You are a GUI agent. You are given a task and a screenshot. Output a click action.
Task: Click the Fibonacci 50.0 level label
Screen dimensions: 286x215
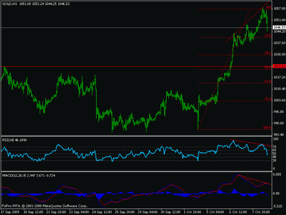pos(268,67)
